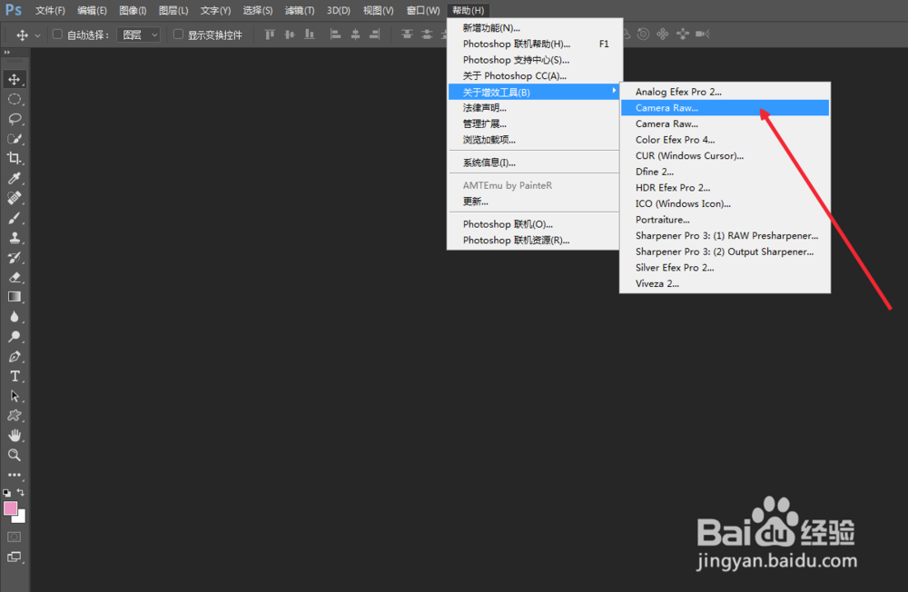Select the Pen tool

pyautogui.click(x=15, y=356)
